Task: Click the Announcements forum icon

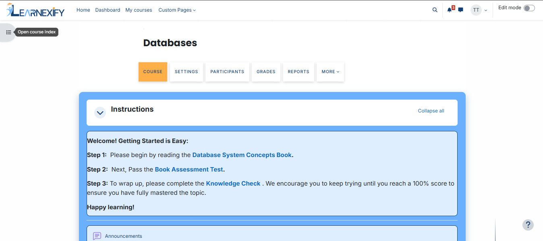Action: click(x=97, y=236)
